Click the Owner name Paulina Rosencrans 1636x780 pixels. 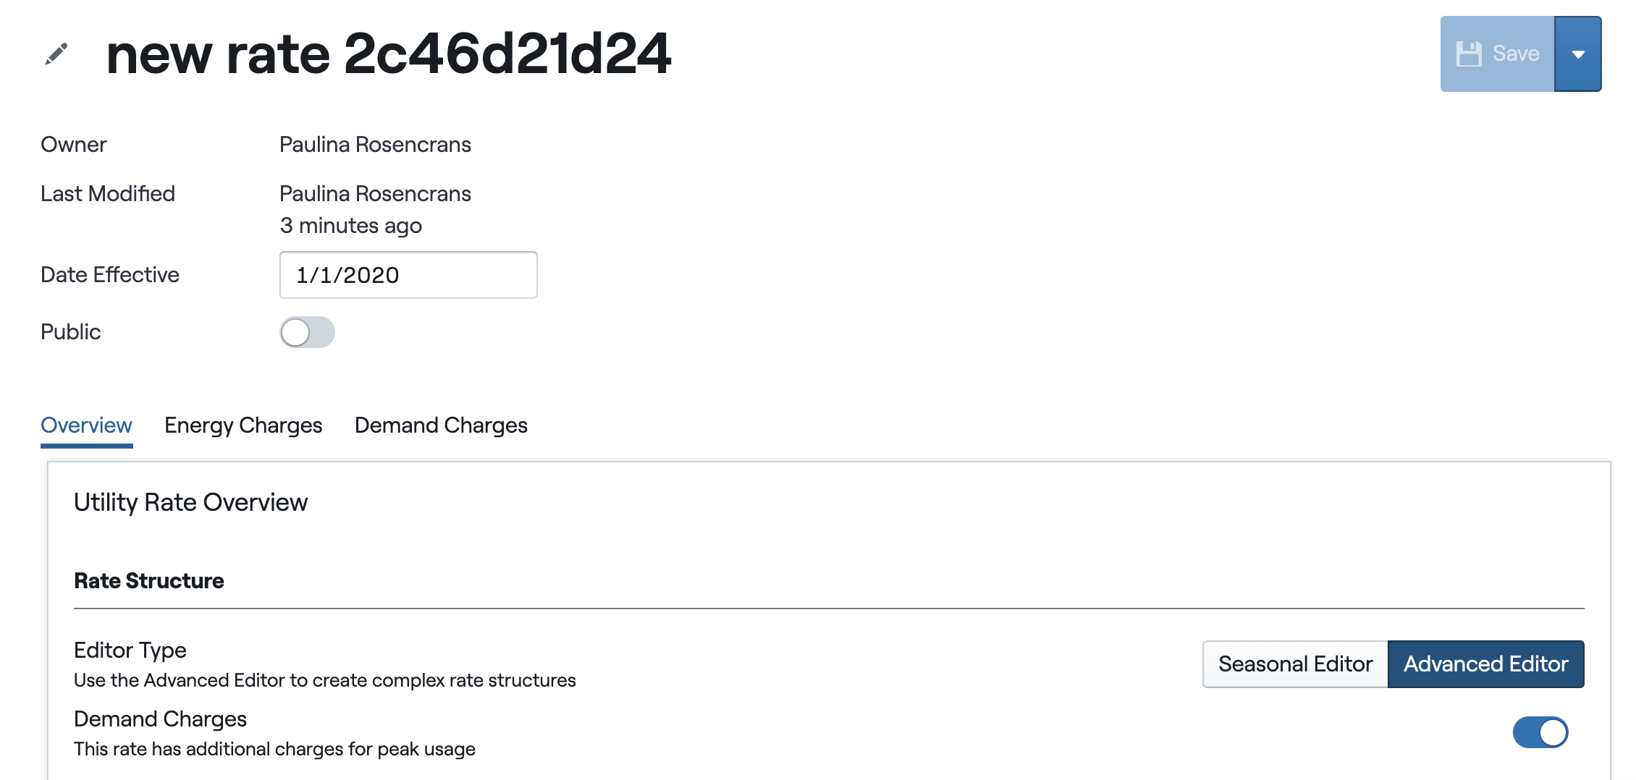pos(375,145)
